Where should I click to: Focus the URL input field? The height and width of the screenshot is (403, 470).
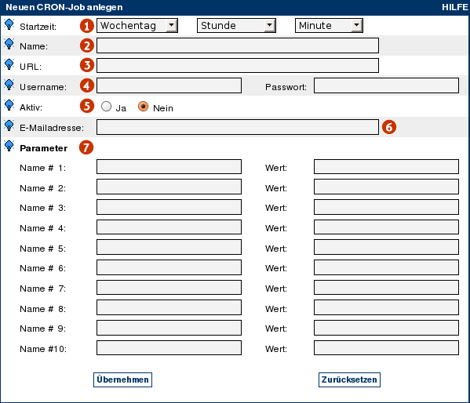[x=238, y=66]
